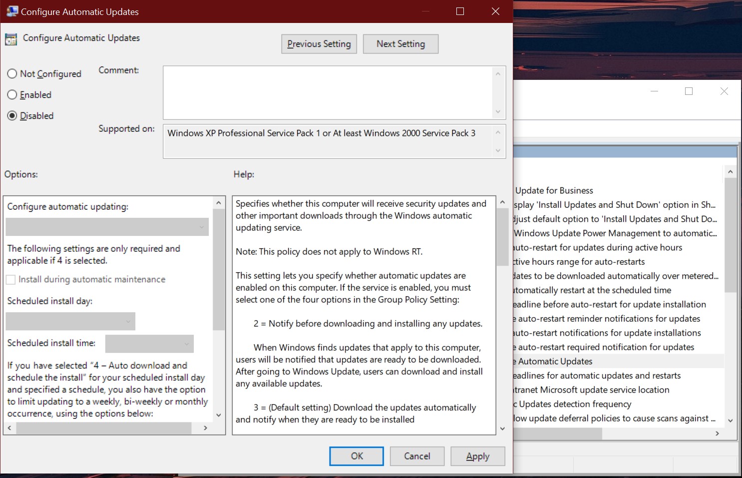Maximize the Configure Automatic Updates dialog
The width and height of the screenshot is (742, 478).
tap(460, 11)
